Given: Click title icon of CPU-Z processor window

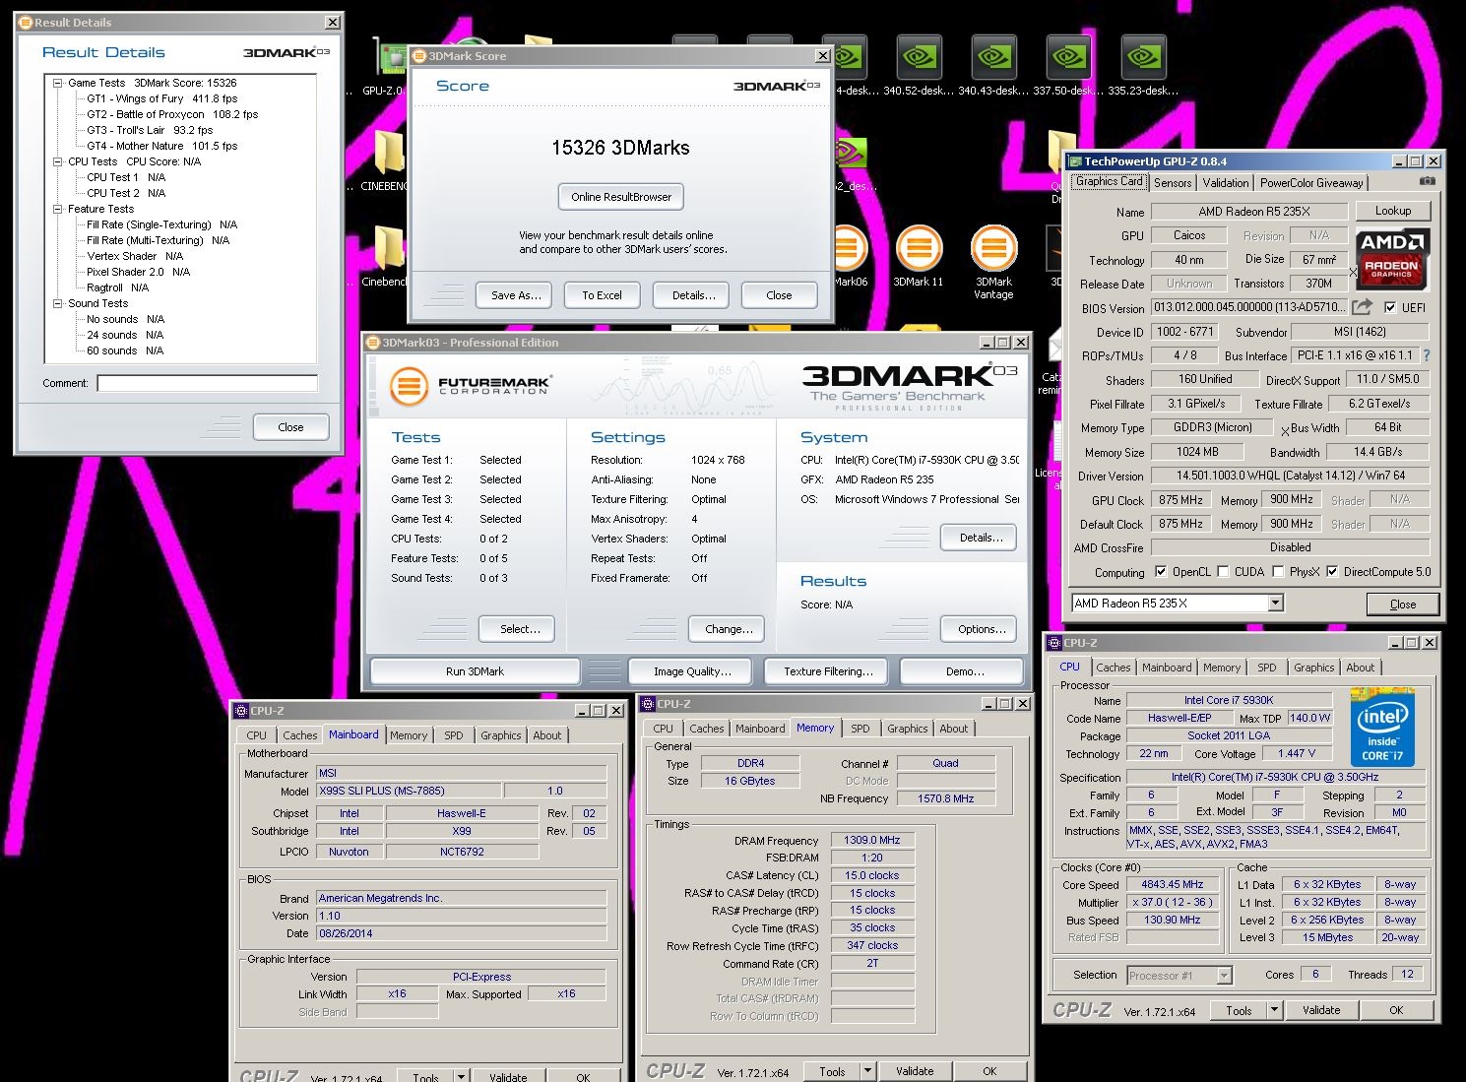Looking at the screenshot, I should pyautogui.click(x=1053, y=642).
